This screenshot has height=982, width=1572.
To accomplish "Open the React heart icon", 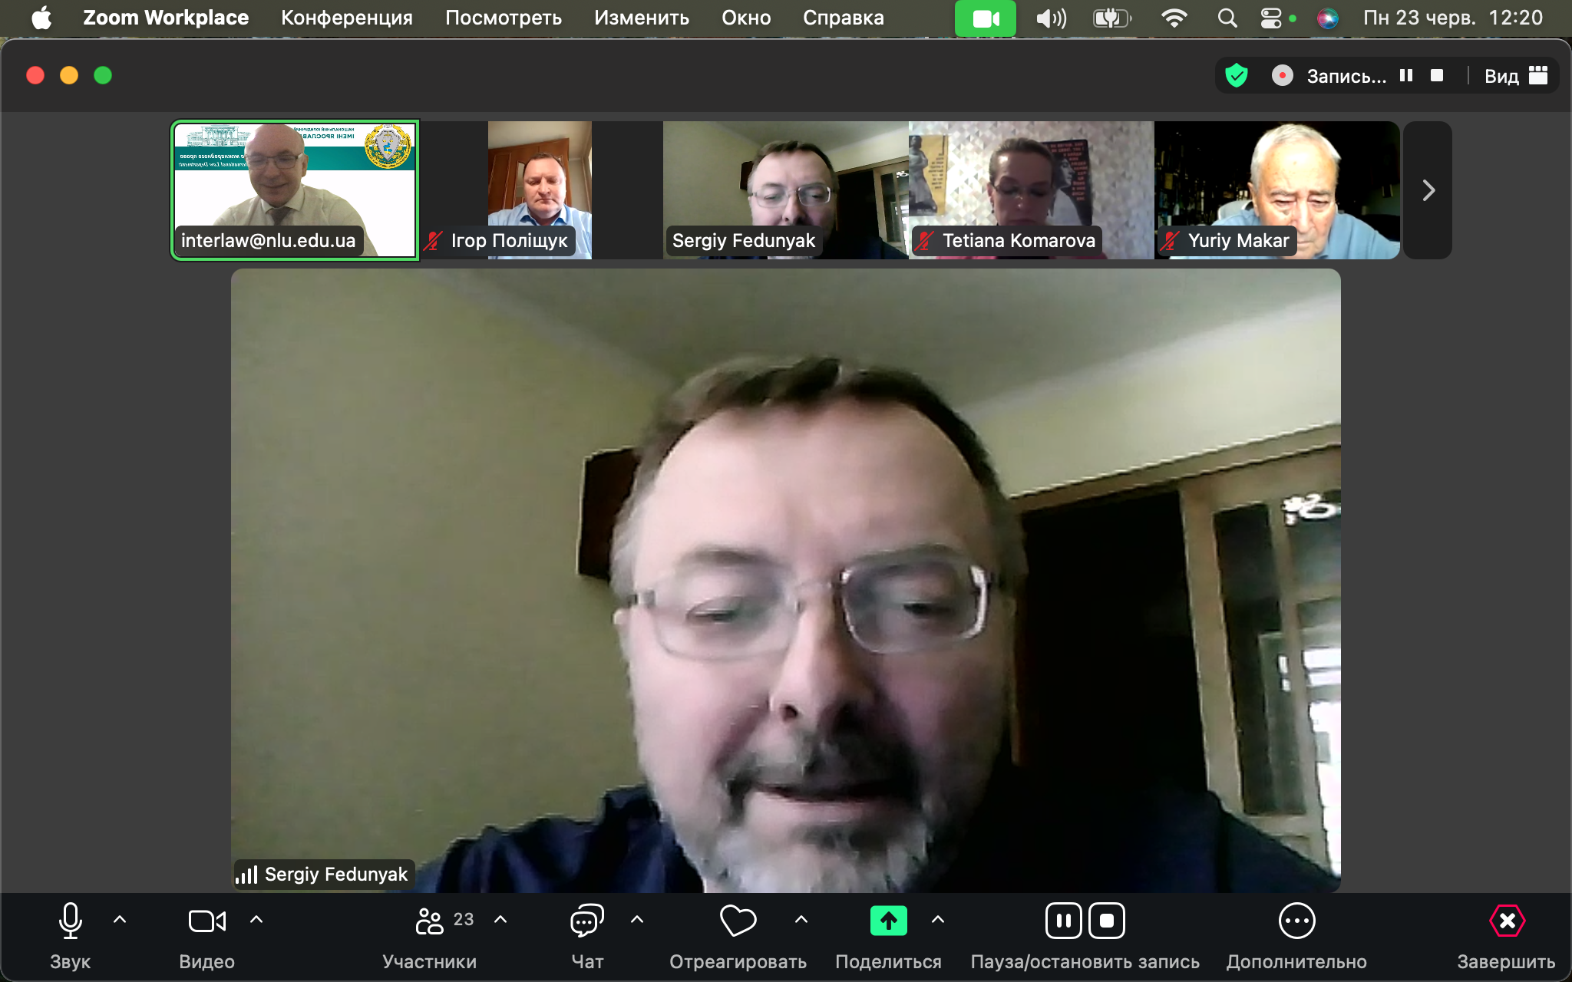I will [738, 921].
